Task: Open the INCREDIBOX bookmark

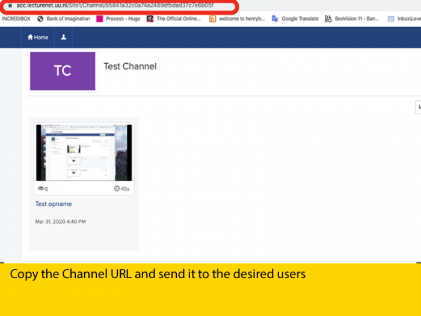Action: tap(16, 19)
